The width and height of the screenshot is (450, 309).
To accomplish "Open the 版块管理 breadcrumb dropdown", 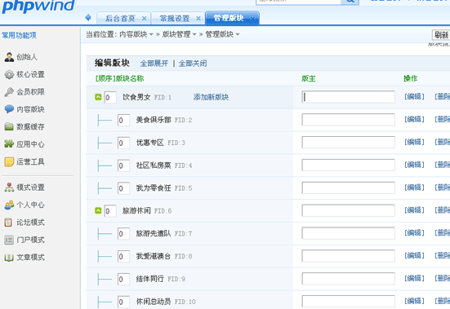I will click(194, 35).
